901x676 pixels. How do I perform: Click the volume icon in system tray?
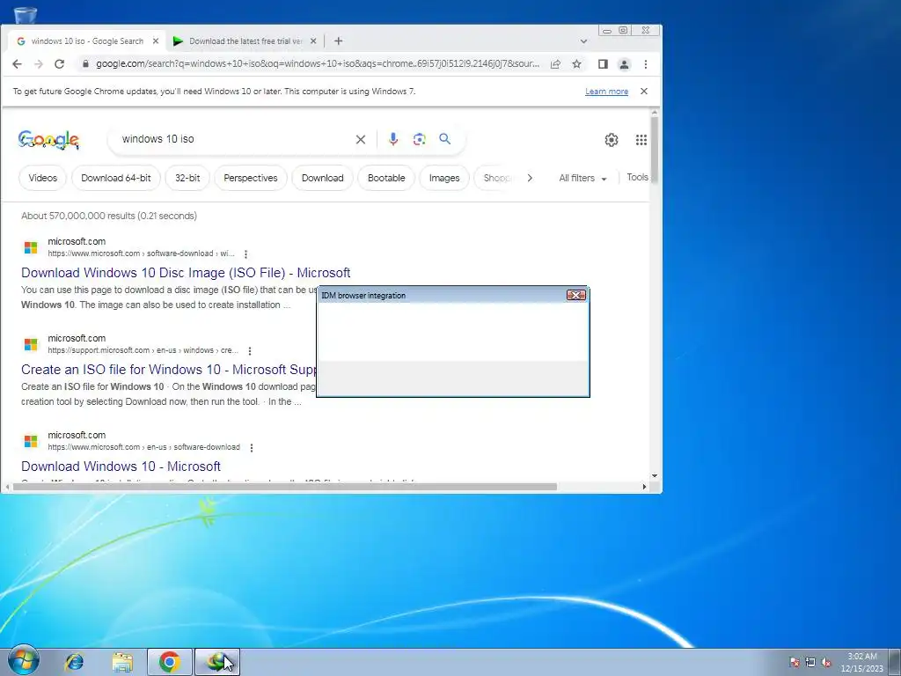coord(826,662)
